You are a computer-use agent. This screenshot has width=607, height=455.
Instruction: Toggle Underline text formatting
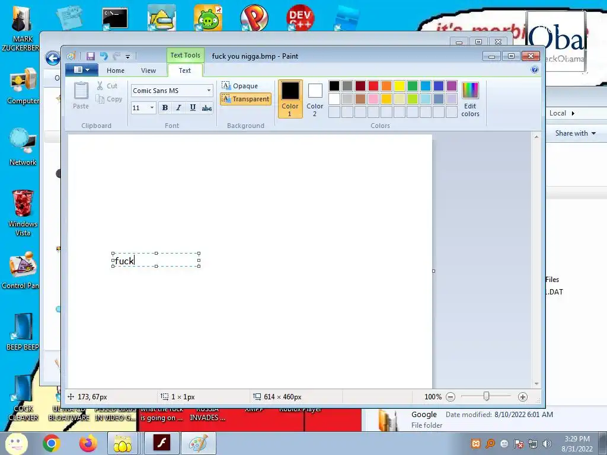(x=193, y=108)
